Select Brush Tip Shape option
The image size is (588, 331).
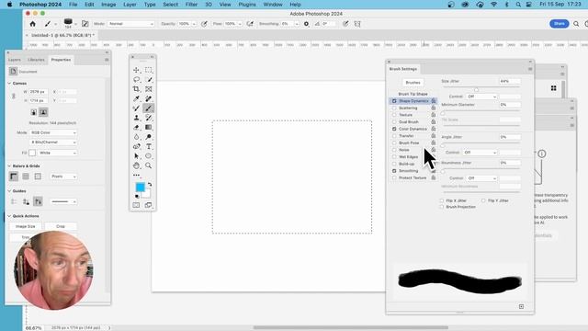(x=413, y=94)
